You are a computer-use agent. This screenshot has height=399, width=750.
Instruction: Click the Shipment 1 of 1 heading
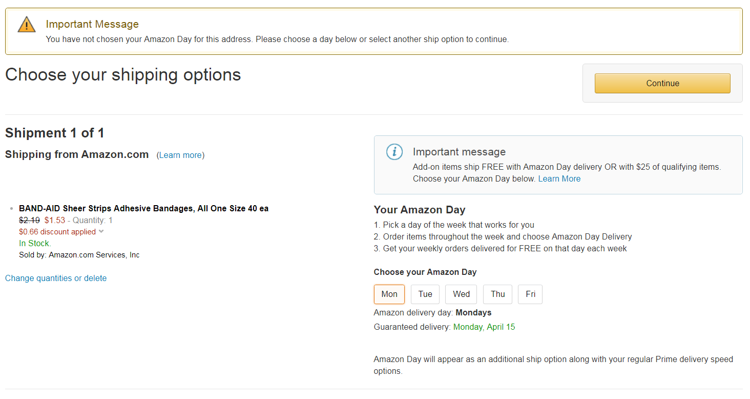tap(55, 133)
